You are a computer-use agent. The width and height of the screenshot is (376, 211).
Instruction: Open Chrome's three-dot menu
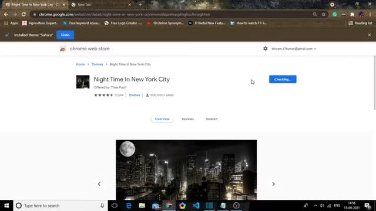click(x=370, y=14)
